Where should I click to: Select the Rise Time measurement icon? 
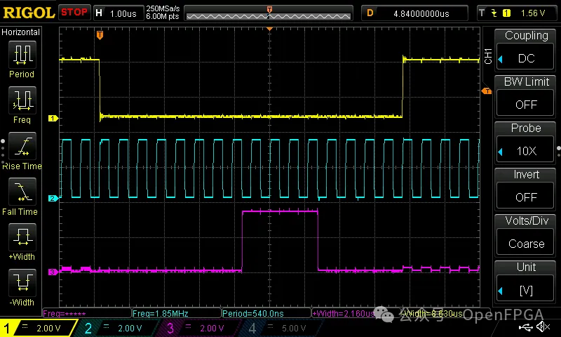click(22, 146)
